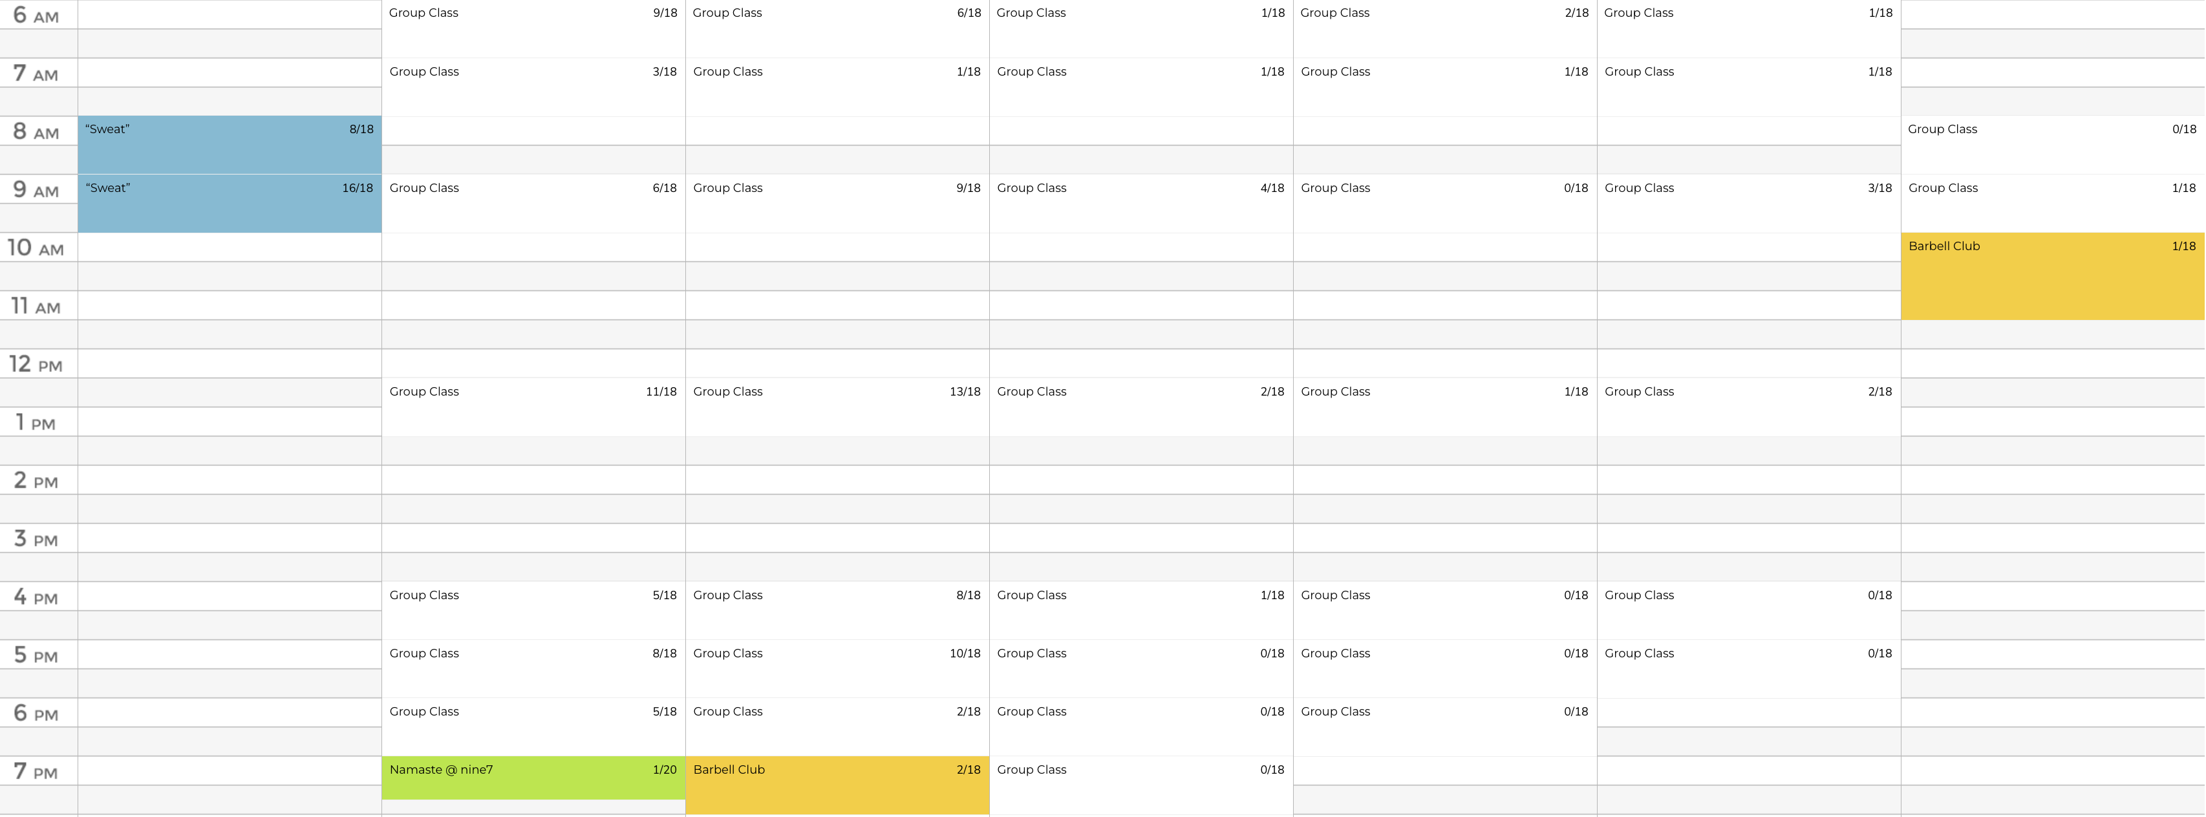This screenshot has width=2206, height=817.
Task: Open the 8 AM Group Class showing 0/18
Action: 2053,145
